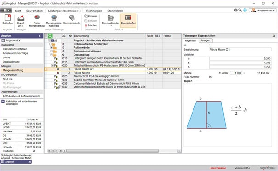Image resolution: width=278 pixels, height=171 pixels.
Task: Add Mengenansatz nach REB
Action: pyautogui.click(x=54, y=21)
